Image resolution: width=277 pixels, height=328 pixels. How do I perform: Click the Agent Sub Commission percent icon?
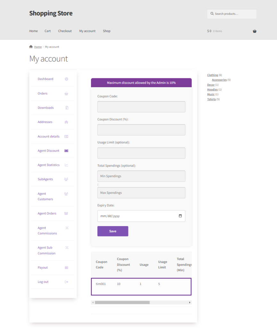point(67,248)
